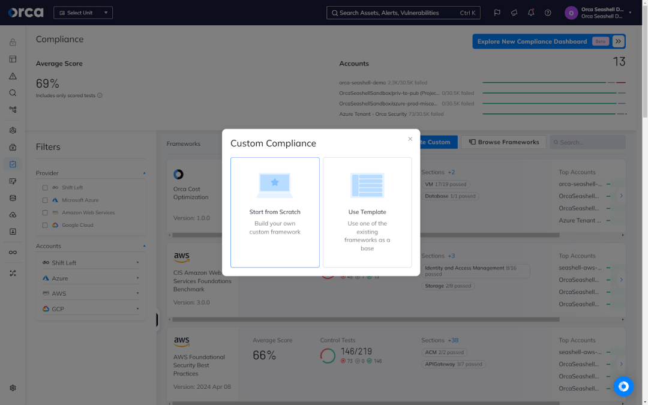Click the ACM 2/2 passed tag
The height and width of the screenshot is (405, 648).
(444, 353)
